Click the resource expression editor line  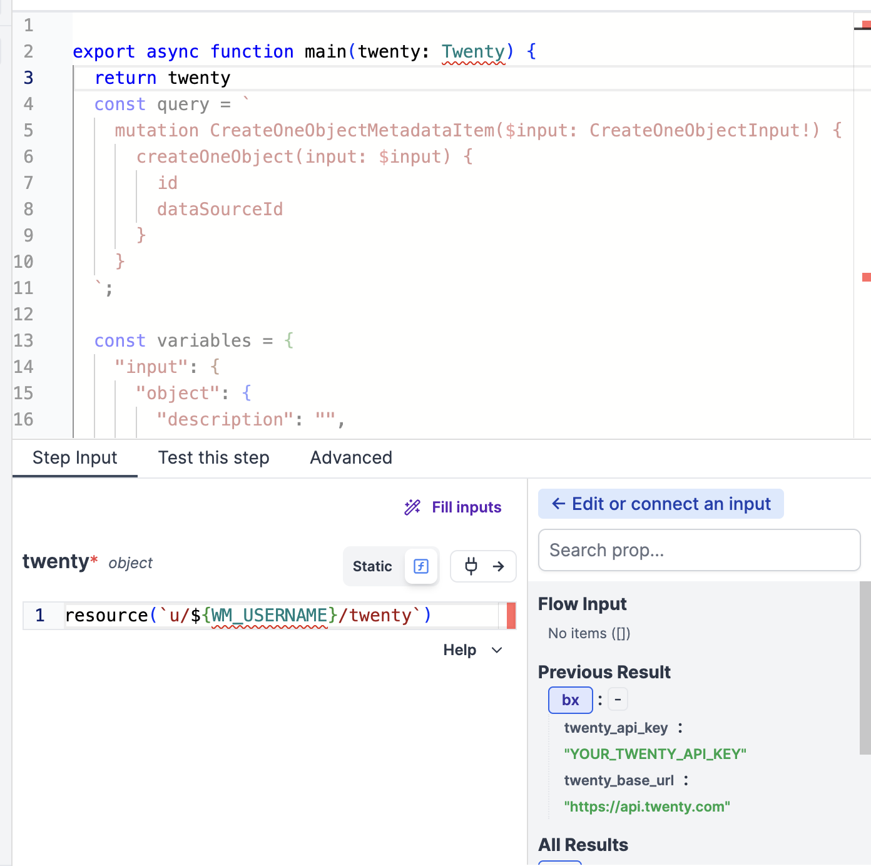(x=282, y=616)
